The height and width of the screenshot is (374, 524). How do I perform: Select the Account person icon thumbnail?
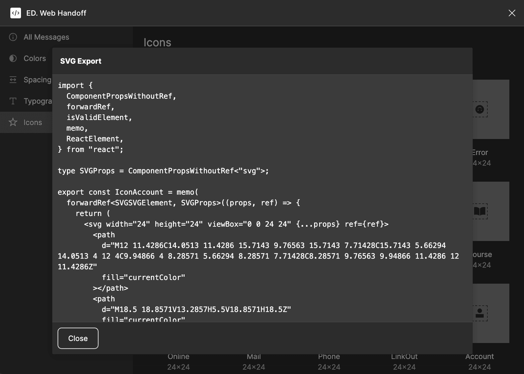click(x=491, y=313)
